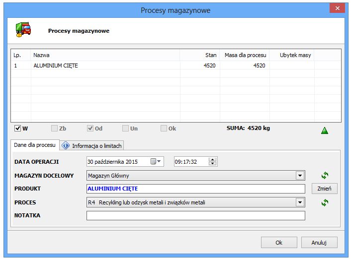351x259 pixels.
Task: Open the Proces dropdown list
Action: point(299,202)
